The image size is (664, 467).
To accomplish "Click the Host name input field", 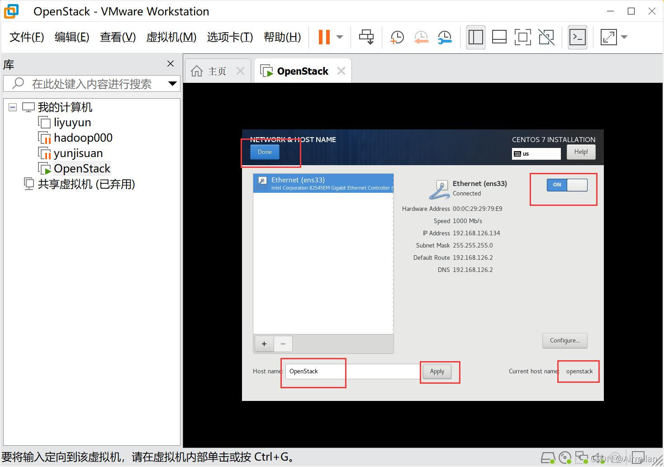I will (x=353, y=372).
